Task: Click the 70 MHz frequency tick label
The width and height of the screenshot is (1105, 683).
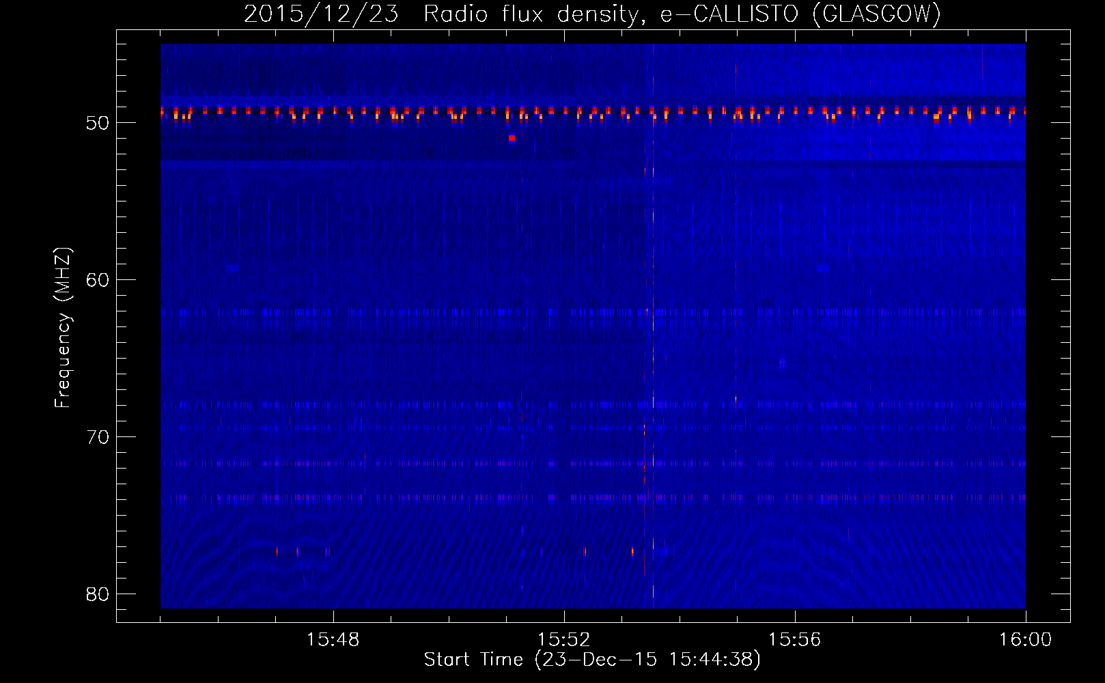Action: [x=98, y=437]
